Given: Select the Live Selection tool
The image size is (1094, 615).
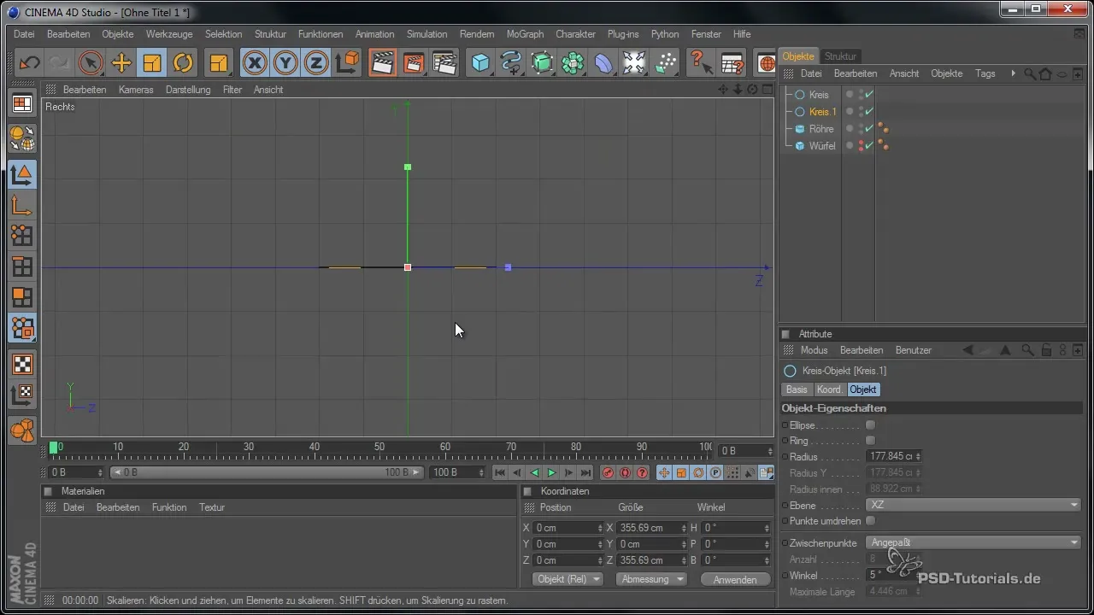Looking at the screenshot, I should pos(91,63).
